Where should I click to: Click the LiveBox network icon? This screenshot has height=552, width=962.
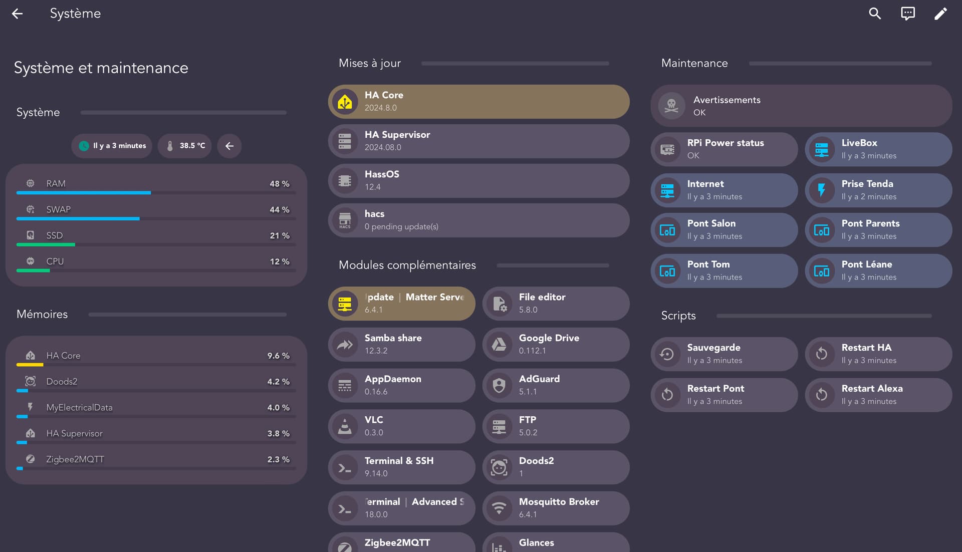tap(822, 149)
